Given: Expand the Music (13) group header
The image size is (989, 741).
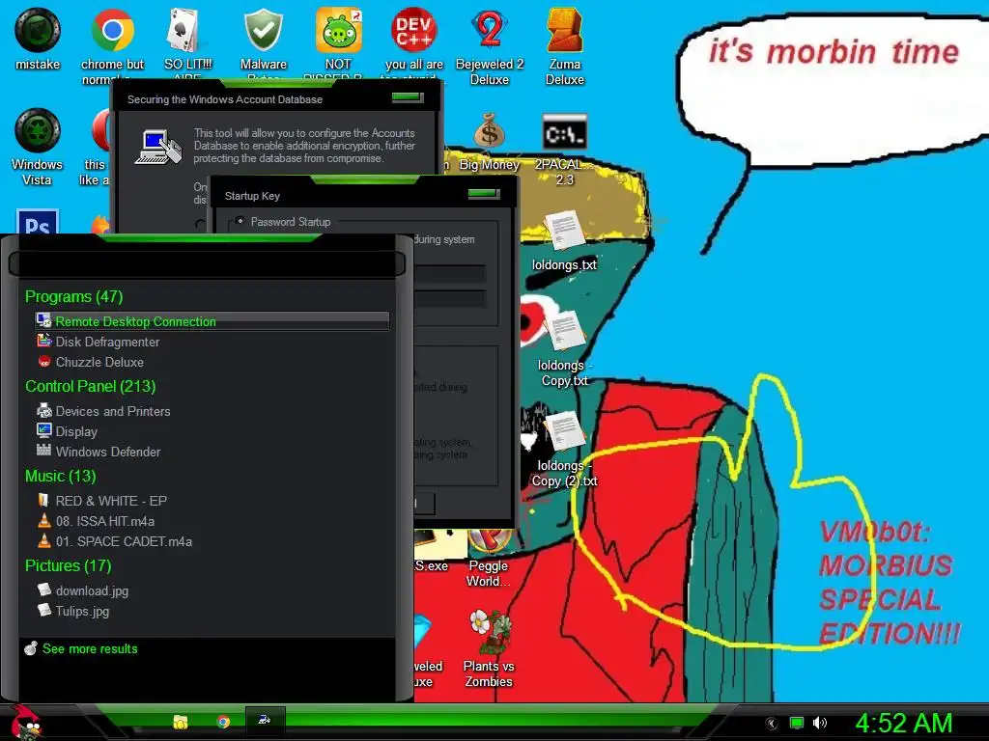Looking at the screenshot, I should click(x=60, y=476).
